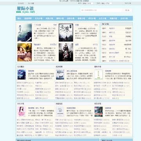Open featured book title in 女生小说 section
Screen dimensions: 141x141
tap(36, 108)
